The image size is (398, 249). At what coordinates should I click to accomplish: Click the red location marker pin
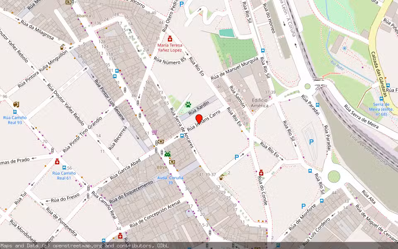tap(199, 119)
